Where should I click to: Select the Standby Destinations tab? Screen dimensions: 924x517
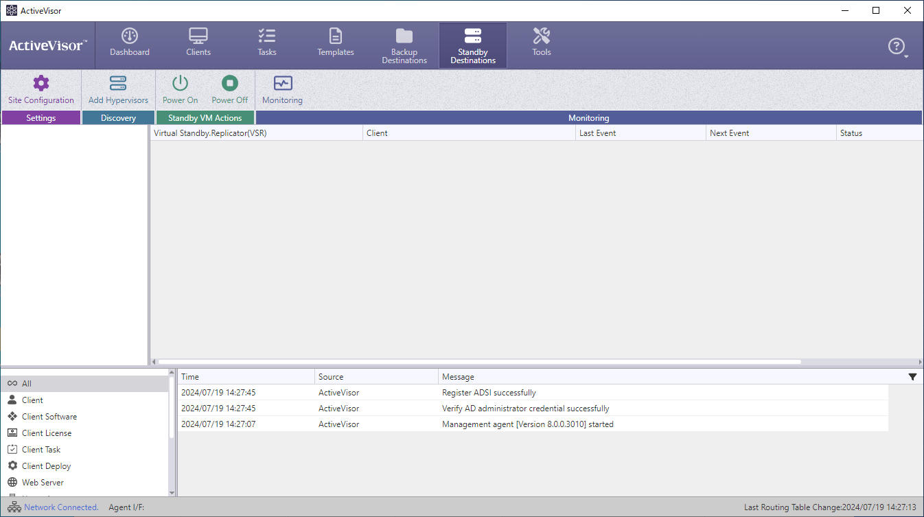(473, 45)
